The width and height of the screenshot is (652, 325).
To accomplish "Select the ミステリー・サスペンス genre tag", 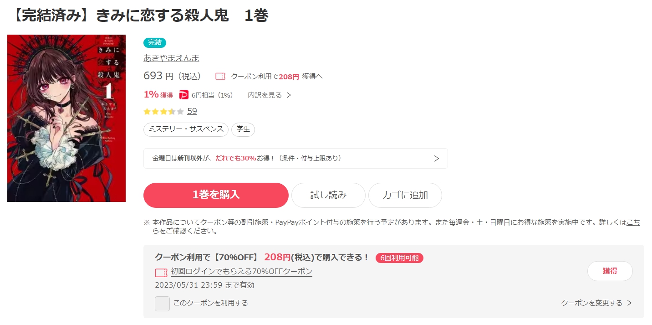I will click(186, 129).
